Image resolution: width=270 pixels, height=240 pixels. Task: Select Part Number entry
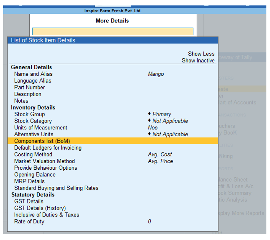(x=113, y=87)
